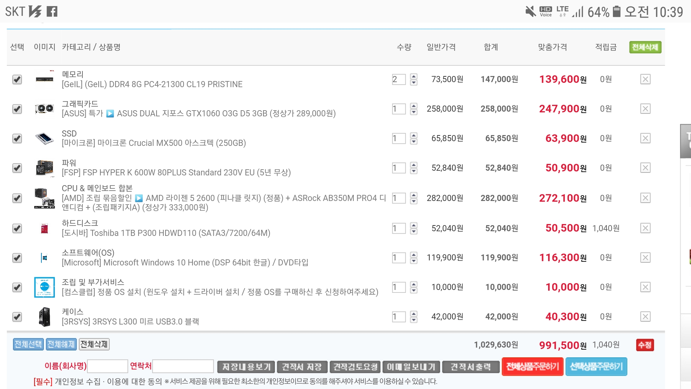Increase hard disk quantity using up arrow
Viewport: 691px width, 389px height.
[x=414, y=225]
